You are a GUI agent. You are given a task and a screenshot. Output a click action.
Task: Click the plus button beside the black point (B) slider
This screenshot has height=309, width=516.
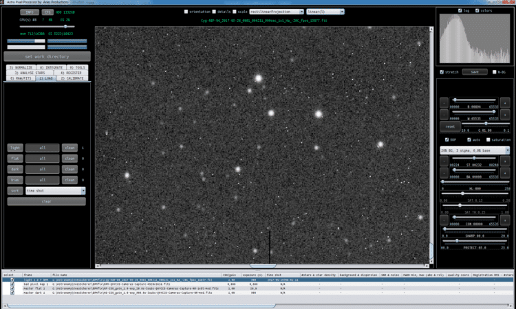coord(505,103)
